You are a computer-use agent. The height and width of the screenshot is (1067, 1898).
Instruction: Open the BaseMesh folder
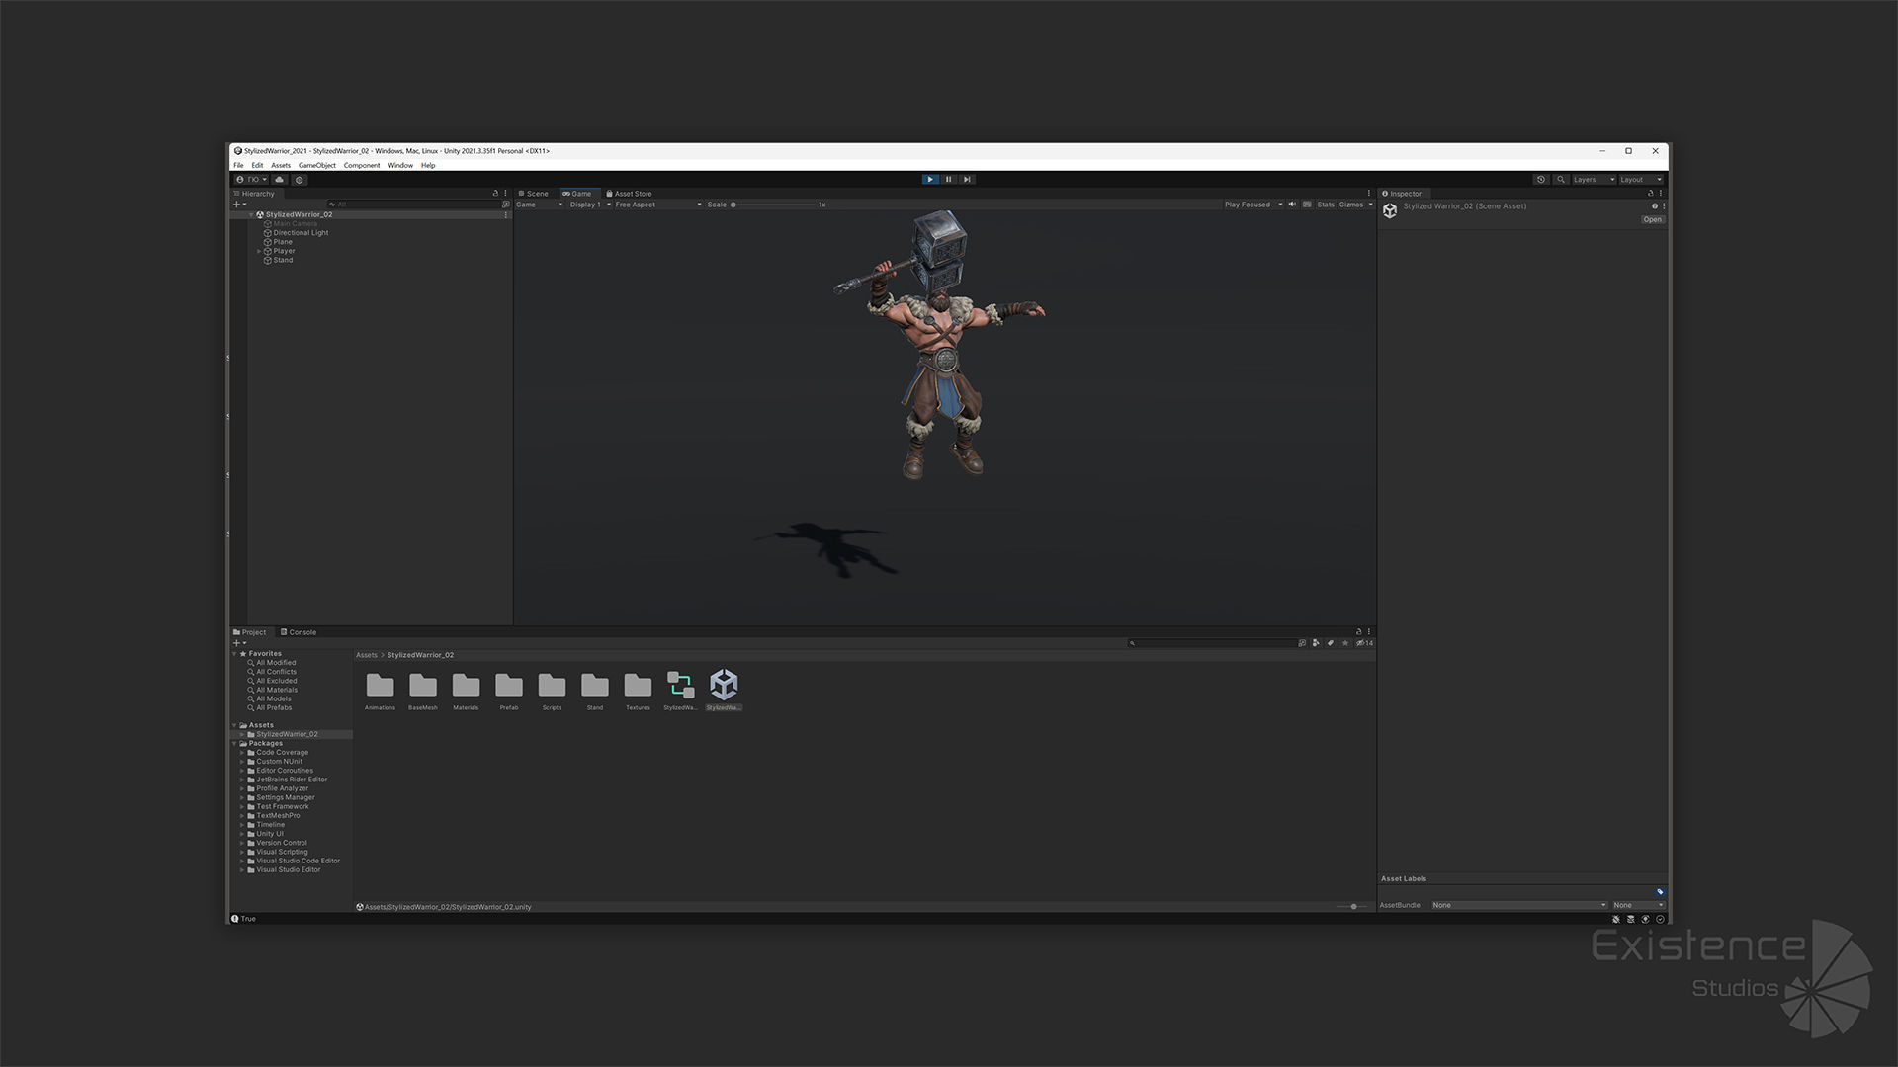pyautogui.click(x=422, y=691)
